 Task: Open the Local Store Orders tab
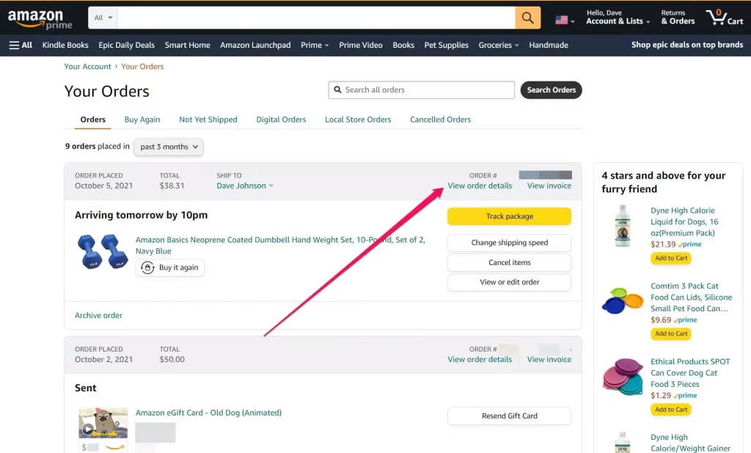click(x=358, y=120)
